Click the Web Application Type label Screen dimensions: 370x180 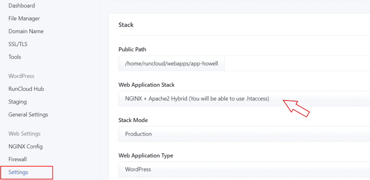coord(146,155)
